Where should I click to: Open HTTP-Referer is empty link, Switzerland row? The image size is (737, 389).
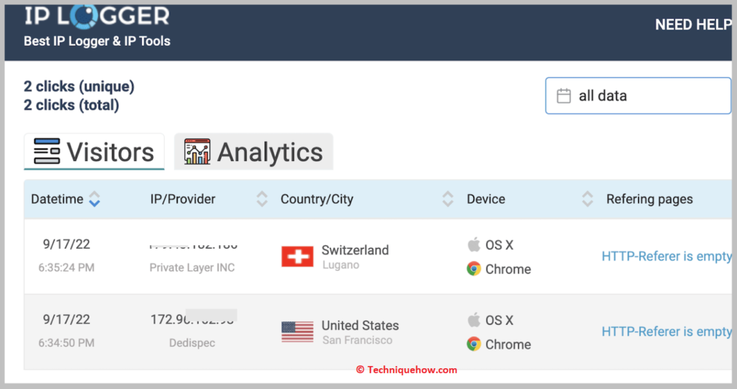tap(666, 257)
